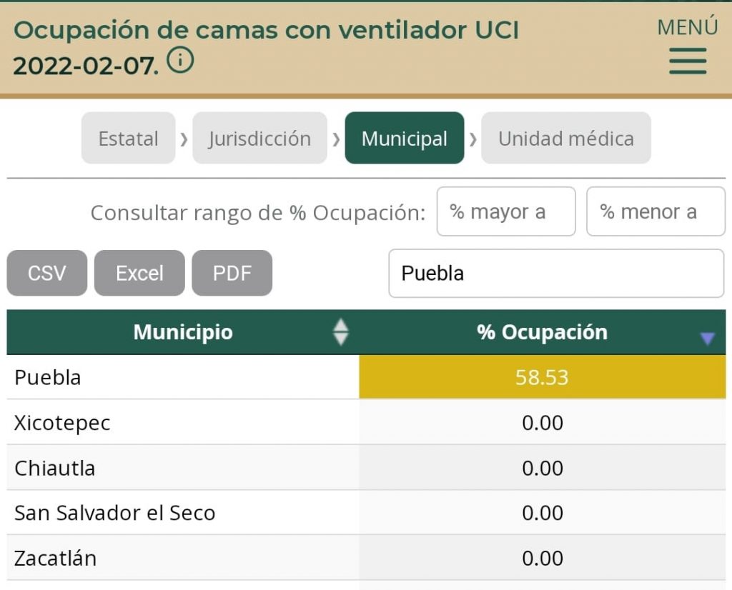
Task: Click the '% mayor a' input field
Action: [x=506, y=211]
